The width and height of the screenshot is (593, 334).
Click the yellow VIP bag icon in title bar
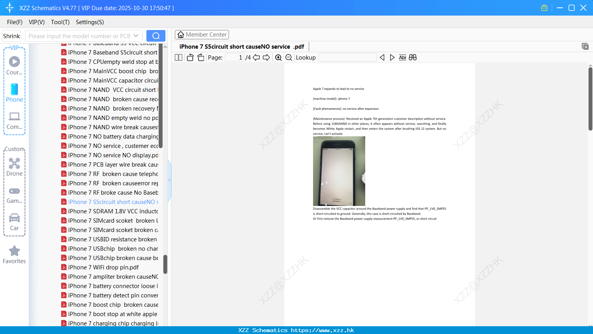click(x=544, y=8)
